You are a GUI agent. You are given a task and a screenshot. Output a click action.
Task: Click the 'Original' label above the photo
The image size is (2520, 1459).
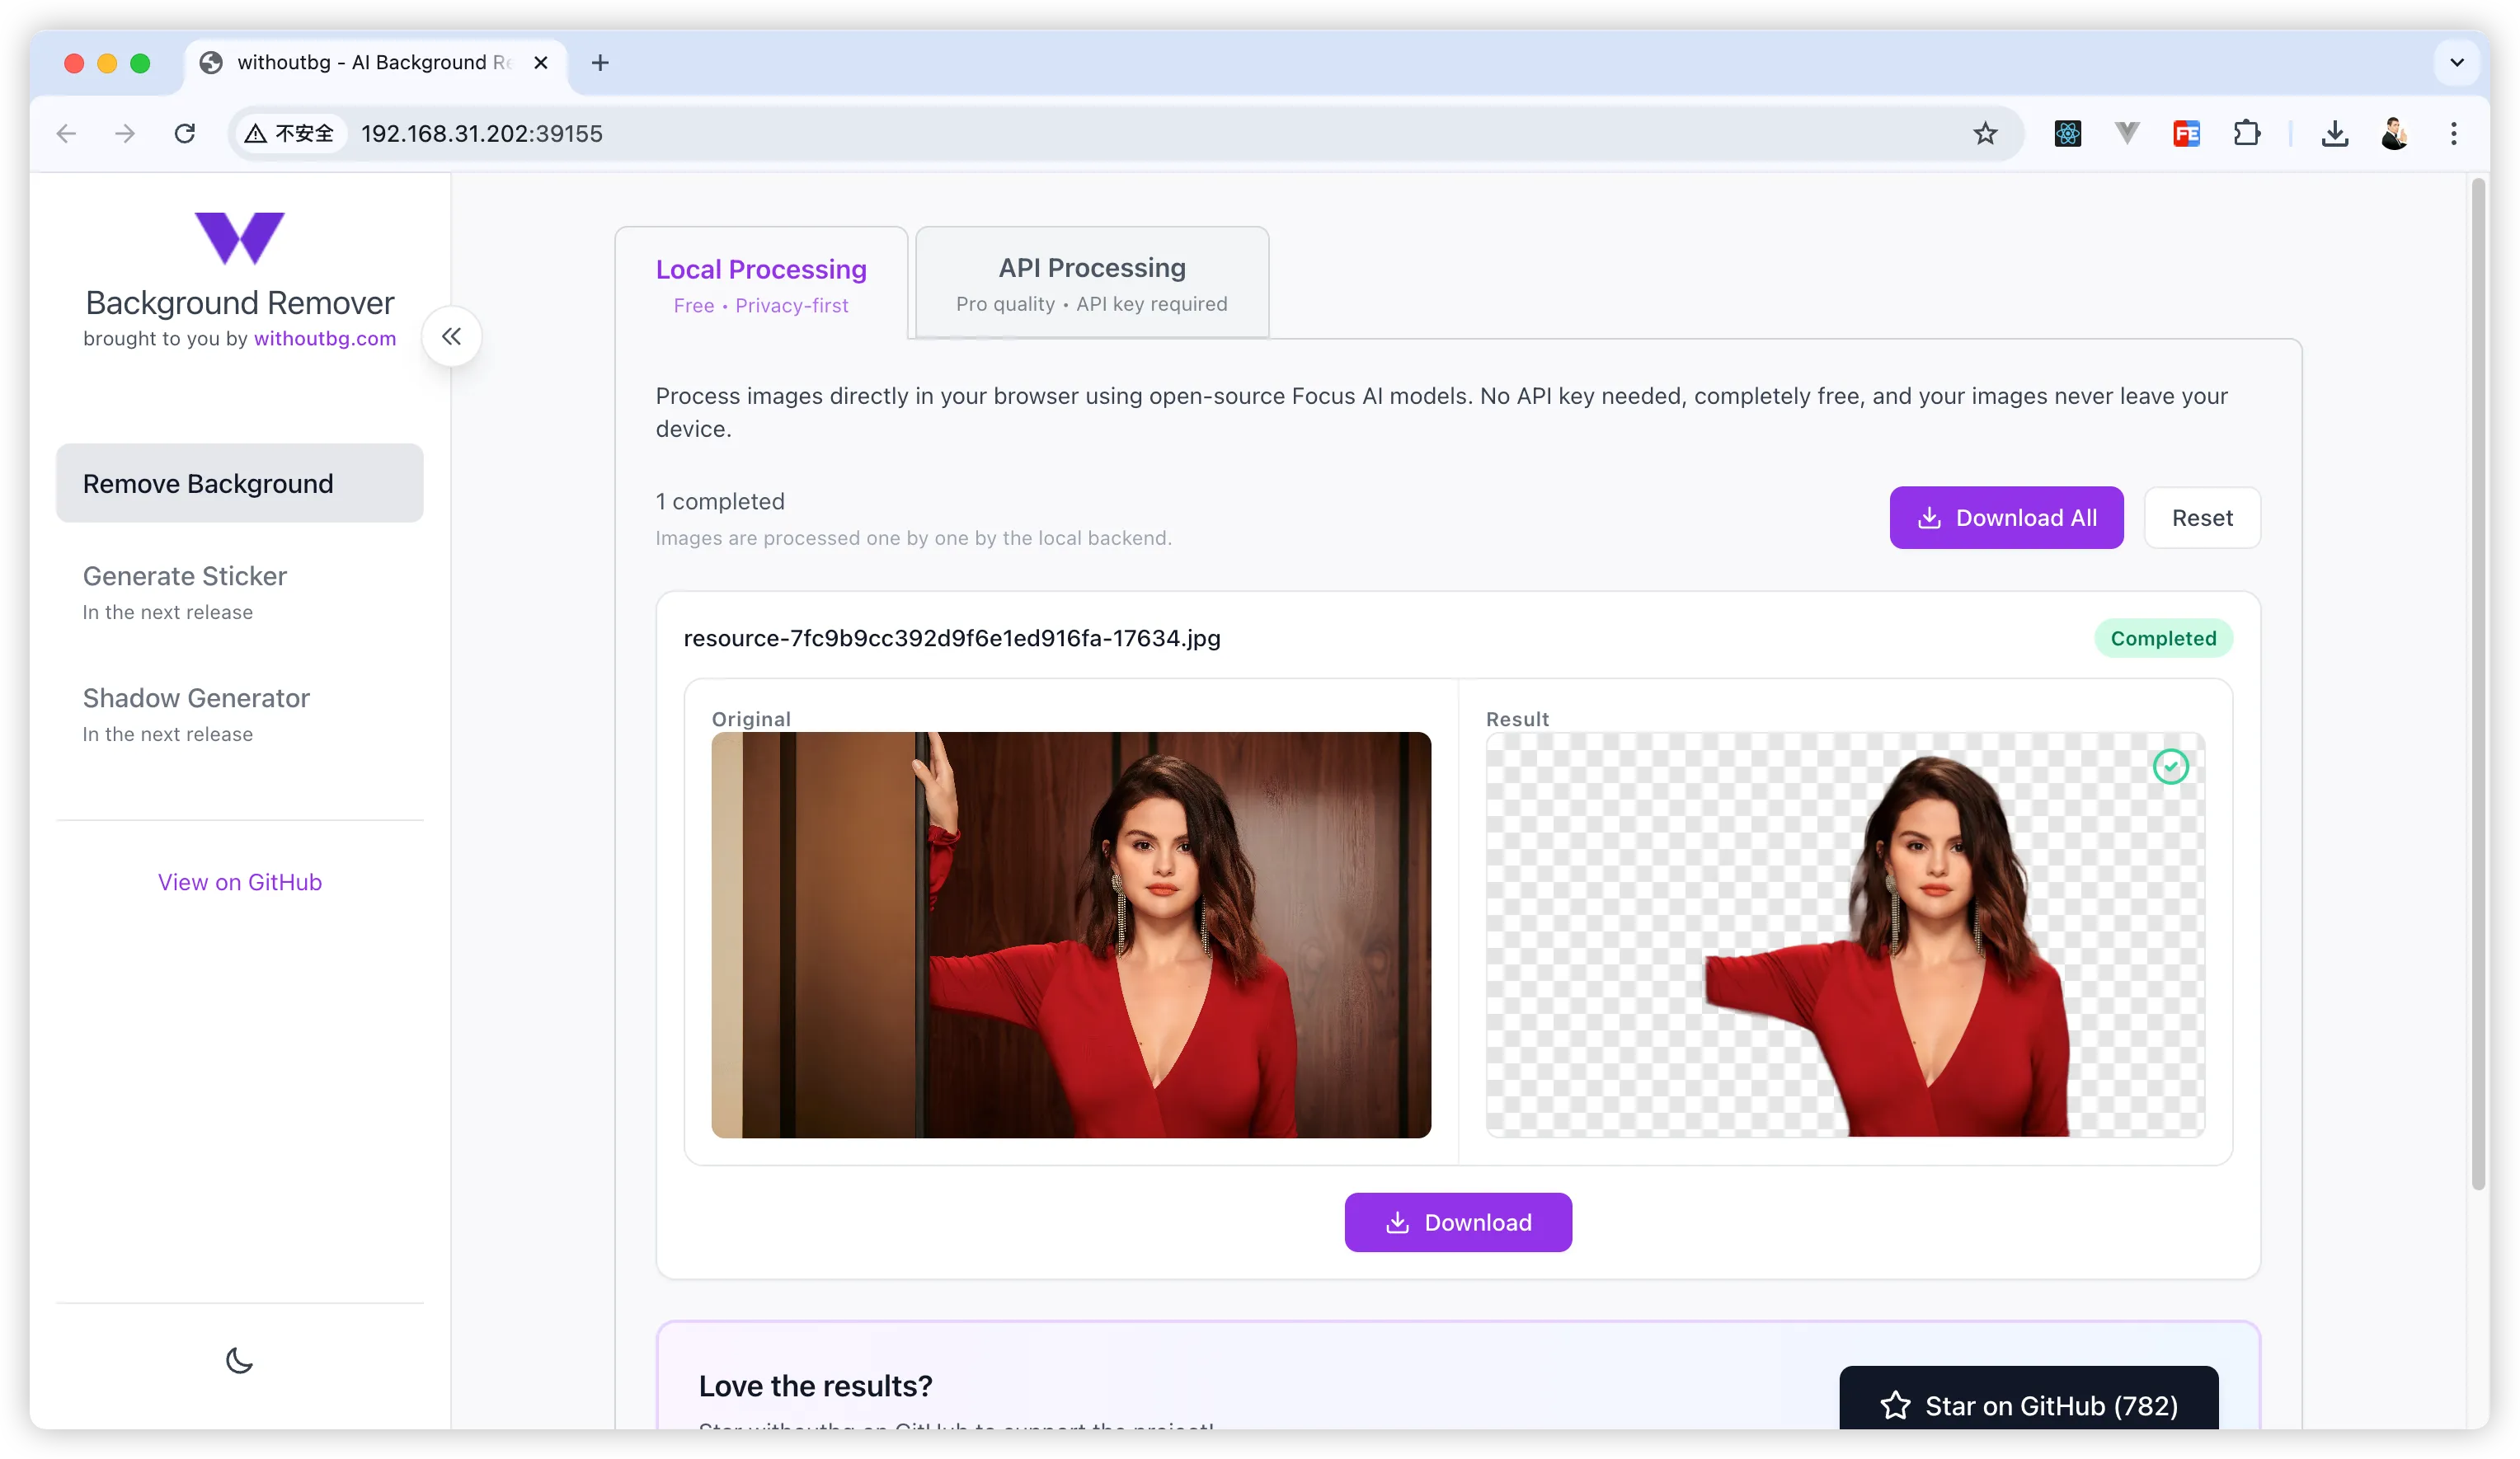click(751, 720)
